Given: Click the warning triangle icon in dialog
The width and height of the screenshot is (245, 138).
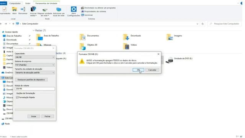Looking at the screenshot, I should 82,61.
